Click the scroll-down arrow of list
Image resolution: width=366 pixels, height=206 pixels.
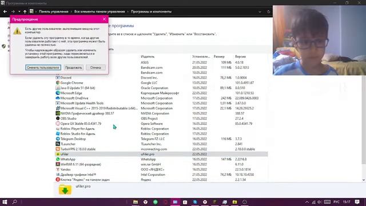tap(364, 180)
